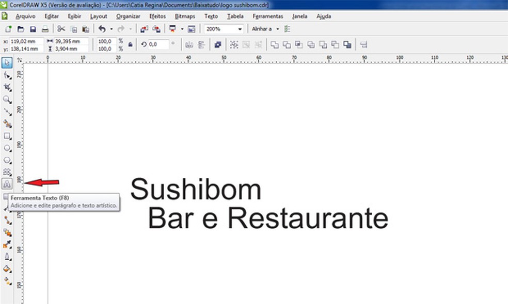Select the Connector tool
The image size is (508, 304).
coord(7,221)
